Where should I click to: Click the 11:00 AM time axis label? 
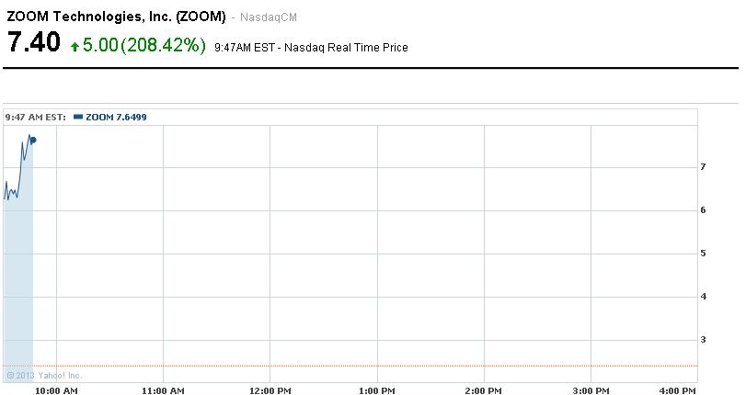click(164, 390)
